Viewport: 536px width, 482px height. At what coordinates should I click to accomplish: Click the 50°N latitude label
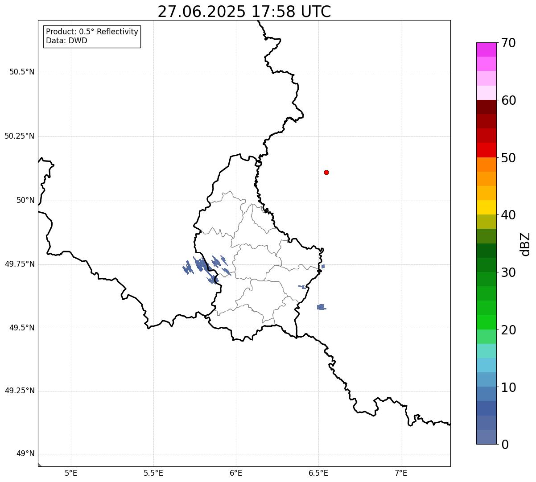coord(25,200)
